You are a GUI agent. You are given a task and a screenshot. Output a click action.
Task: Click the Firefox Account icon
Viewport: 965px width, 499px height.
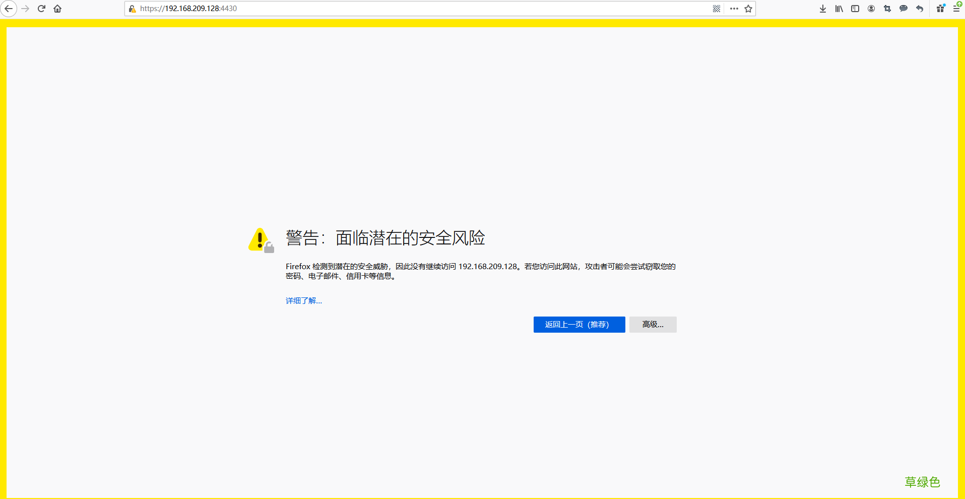click(x=871, y=9)
